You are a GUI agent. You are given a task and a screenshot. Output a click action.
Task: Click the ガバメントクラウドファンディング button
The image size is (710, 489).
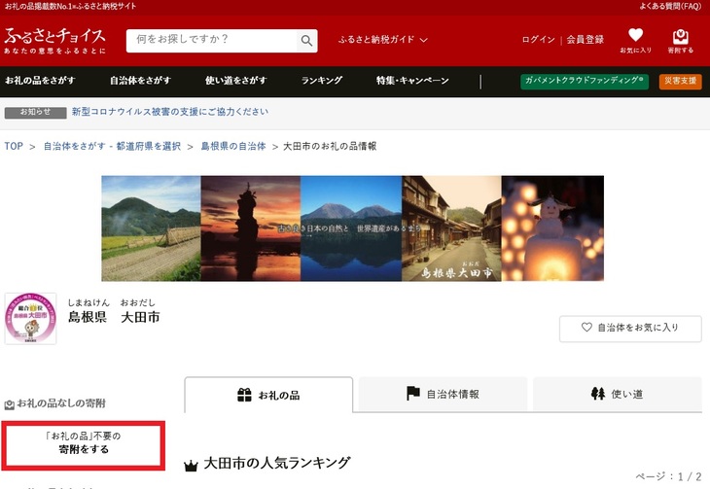click(x=585, y=81)
